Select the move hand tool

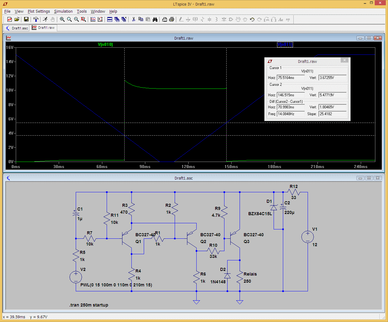238,19
